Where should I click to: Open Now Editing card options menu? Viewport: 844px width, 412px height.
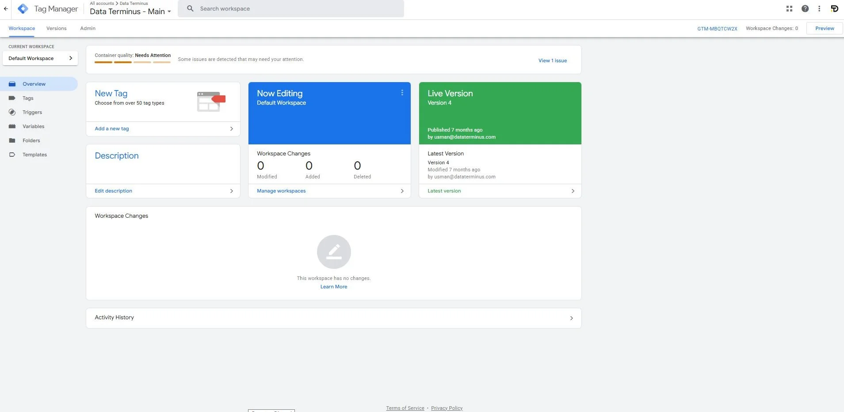point(402,93)
